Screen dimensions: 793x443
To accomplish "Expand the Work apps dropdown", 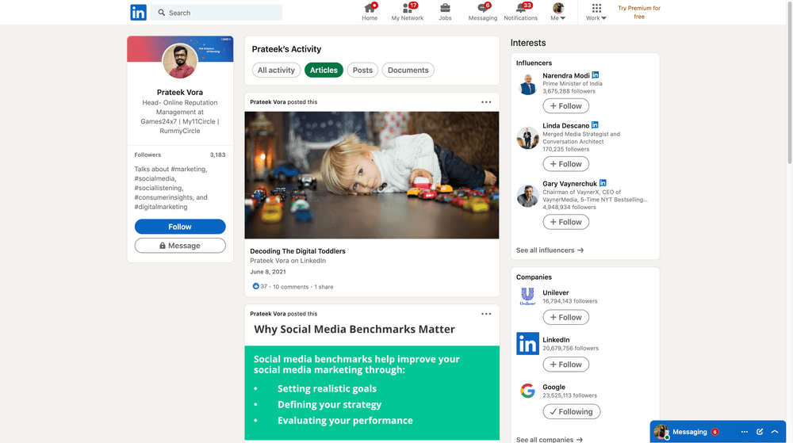I will click(x=596, y=12).
